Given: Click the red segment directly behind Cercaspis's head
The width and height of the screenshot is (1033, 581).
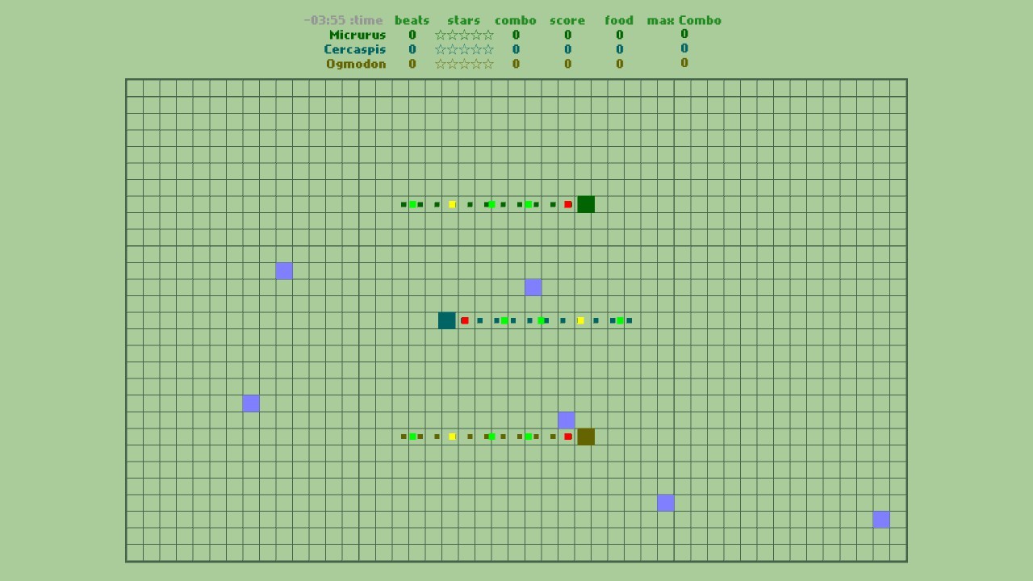Looking at the screenshot, I should click(x=465, y=320).
